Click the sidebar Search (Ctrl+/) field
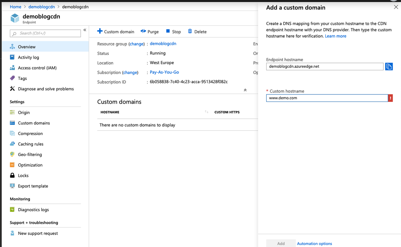This screenshot has height=247, width=401. point(45,33)
